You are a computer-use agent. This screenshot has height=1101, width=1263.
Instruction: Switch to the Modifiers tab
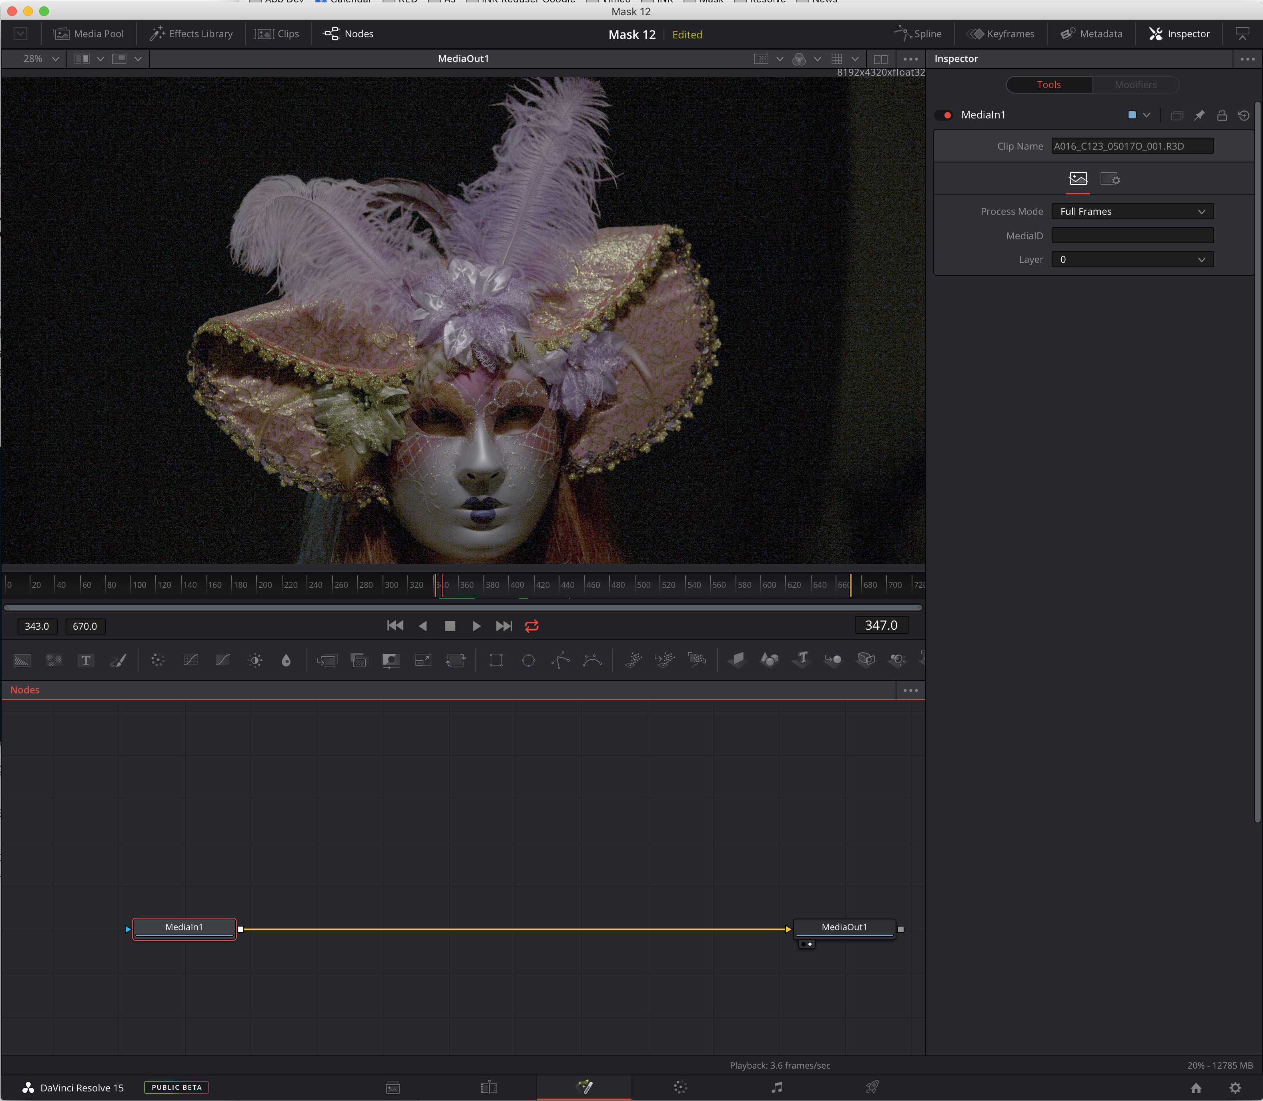(1135, 85)
